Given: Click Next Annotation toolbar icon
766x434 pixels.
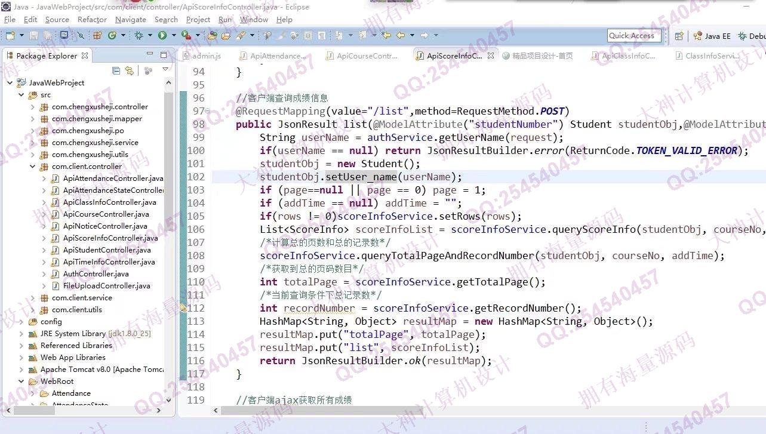Looking at the screenshot, I should [x=339, y=35].
